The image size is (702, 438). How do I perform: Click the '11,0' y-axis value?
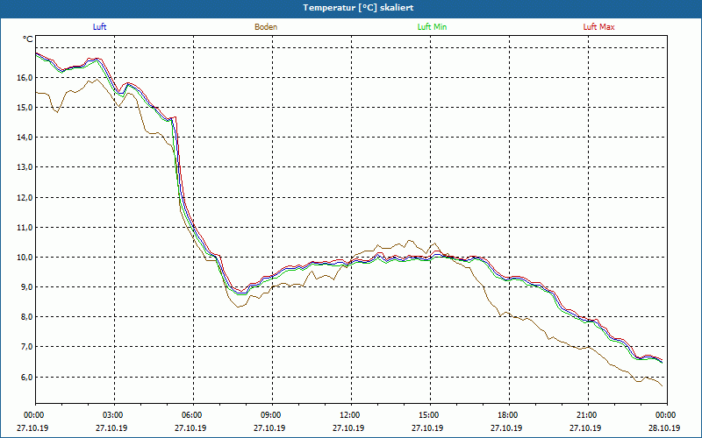[x=25, y=228]
